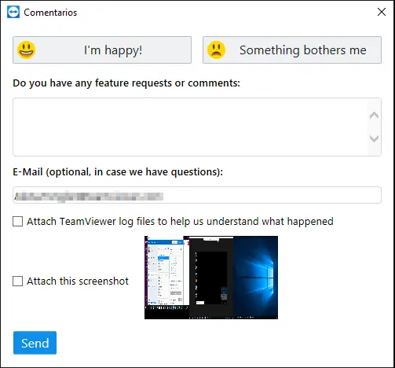Click the "Comentarios" window title text

50,13
